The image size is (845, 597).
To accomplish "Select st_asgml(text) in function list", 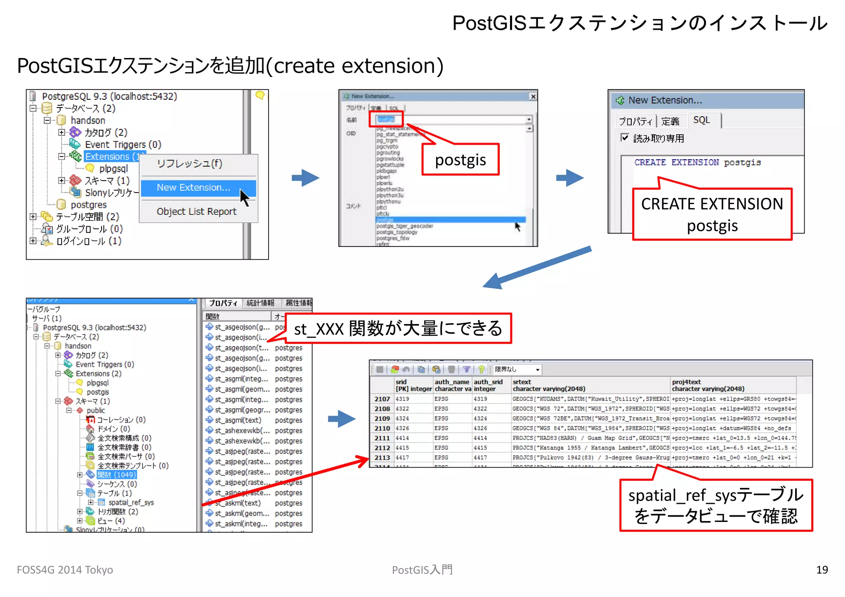I will 238,420.
